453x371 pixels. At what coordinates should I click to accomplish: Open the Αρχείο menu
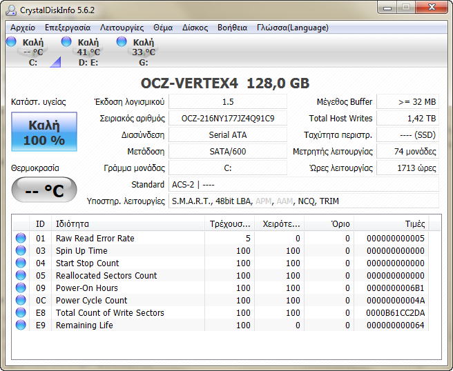pos(23,28)
